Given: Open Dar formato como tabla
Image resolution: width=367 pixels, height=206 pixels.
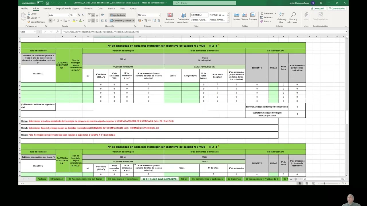Looking at the screenshot, I should pos(183,18).
